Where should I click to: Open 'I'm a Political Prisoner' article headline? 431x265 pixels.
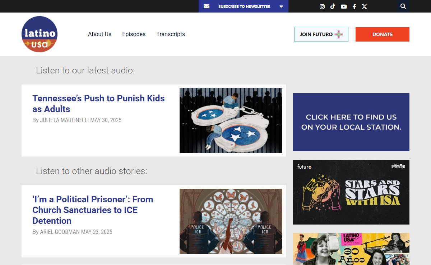(x=93, y=210)
